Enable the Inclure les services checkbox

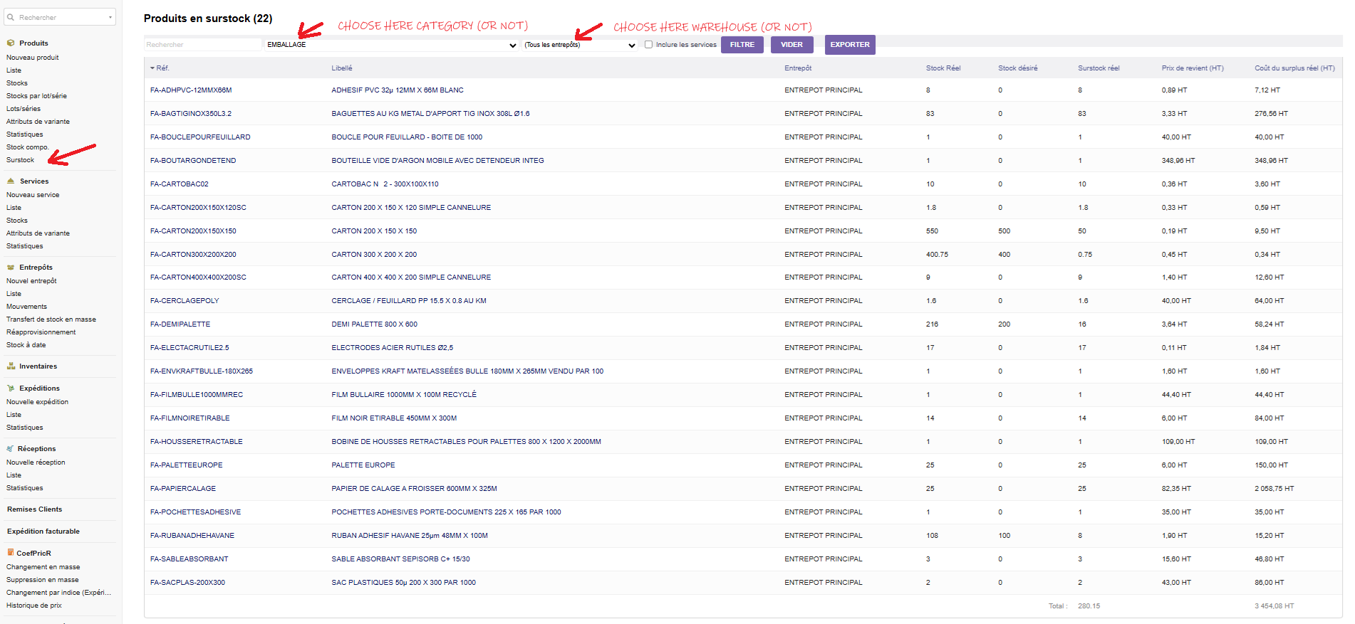point(648,44)
